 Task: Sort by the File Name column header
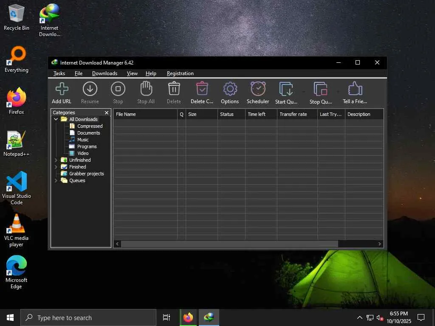pos(144,114)
